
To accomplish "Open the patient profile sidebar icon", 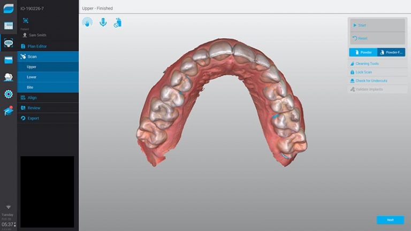I will coord(9,77).
